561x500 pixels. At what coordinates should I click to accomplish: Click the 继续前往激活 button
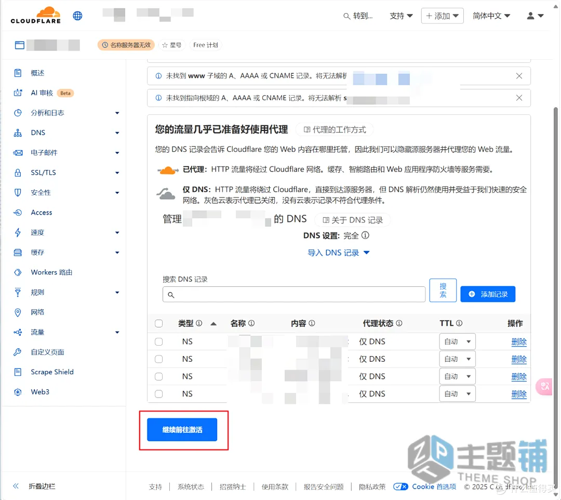(x=182, y=429)
